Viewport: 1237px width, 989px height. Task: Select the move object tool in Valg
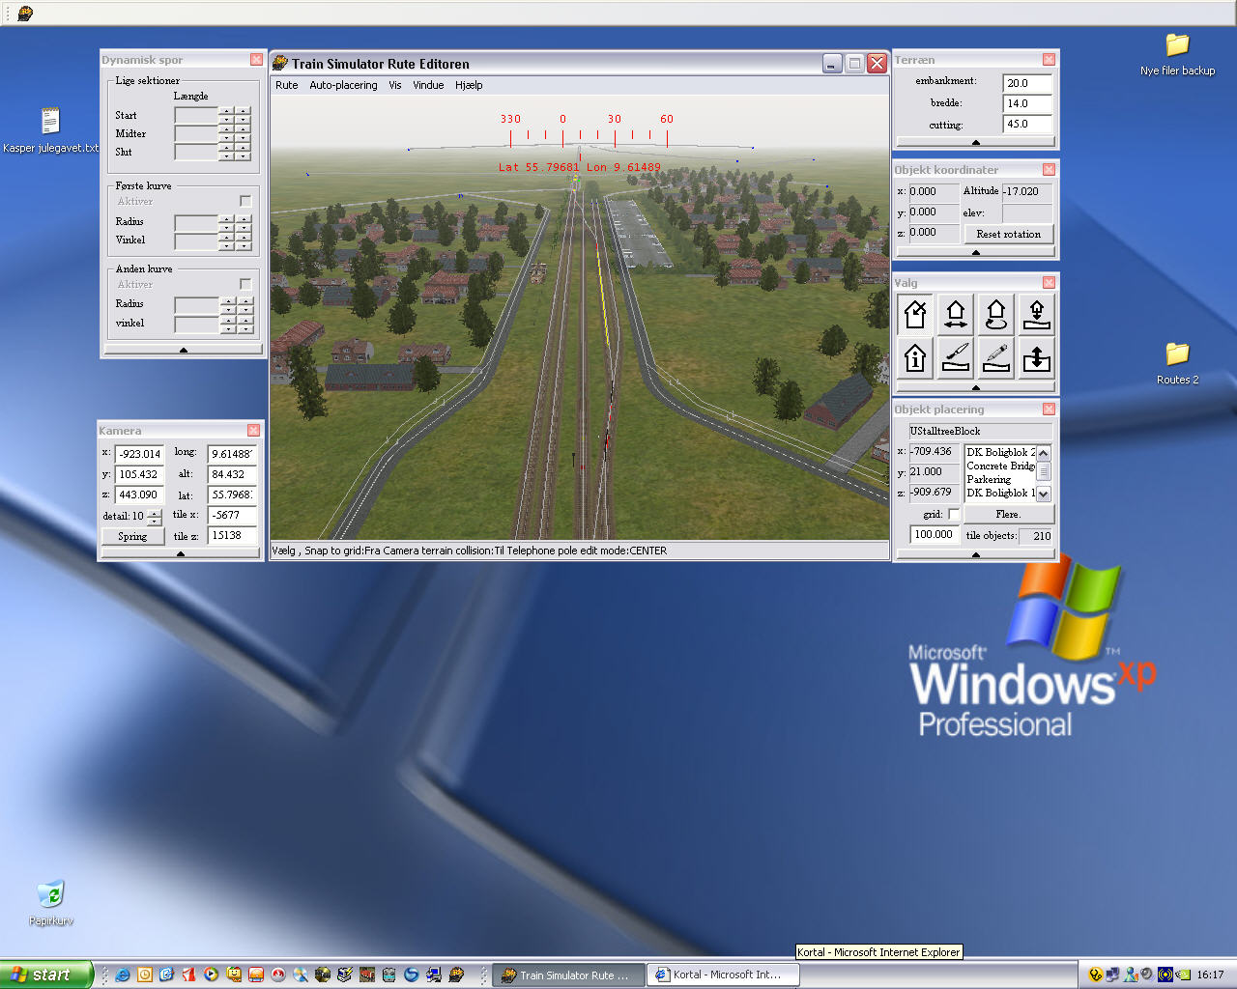tap(956, 314)
